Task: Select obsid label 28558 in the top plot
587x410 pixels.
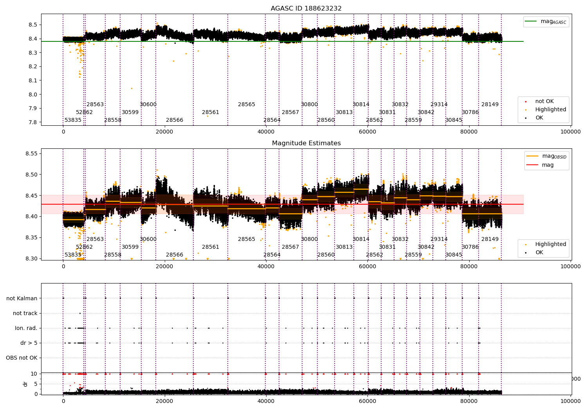Action: pos(113,120)
